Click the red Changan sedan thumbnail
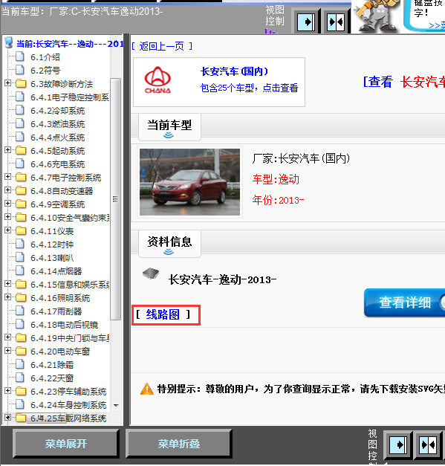Image resolution: width=445 pixels, height=466 pixels. (189, 182)
